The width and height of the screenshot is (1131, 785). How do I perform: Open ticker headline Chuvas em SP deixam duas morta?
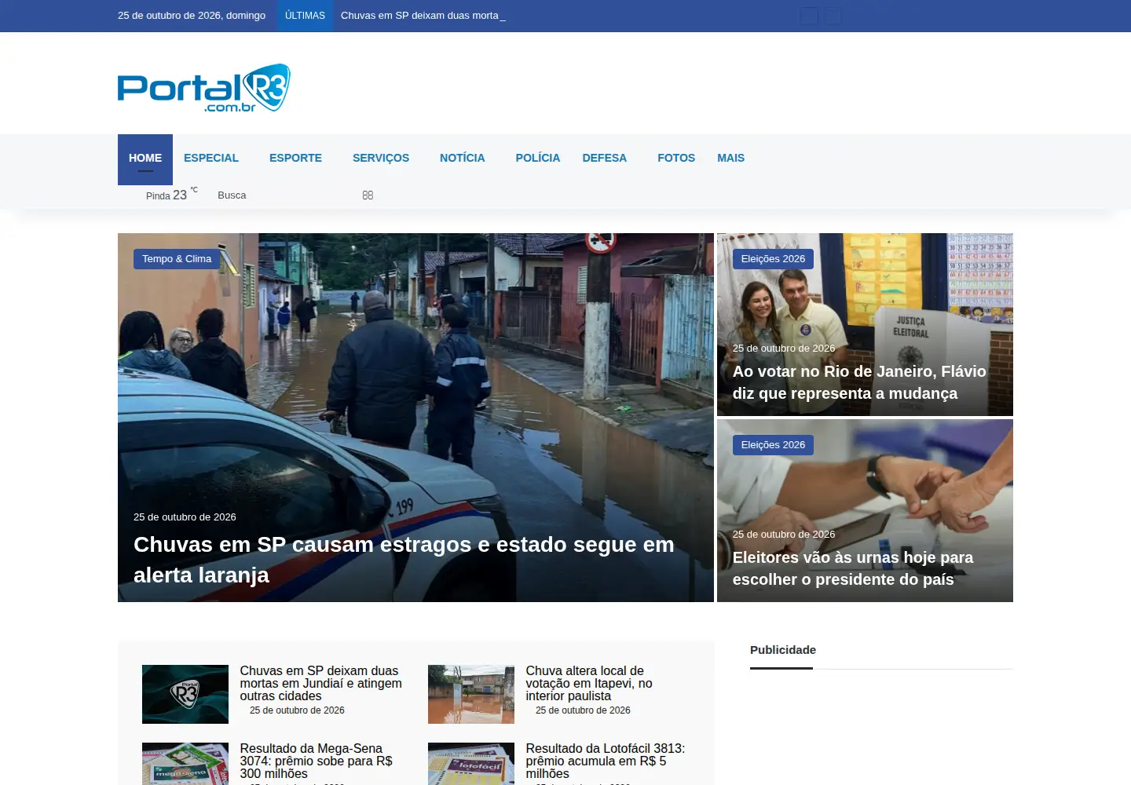click(x=419, y=16)
